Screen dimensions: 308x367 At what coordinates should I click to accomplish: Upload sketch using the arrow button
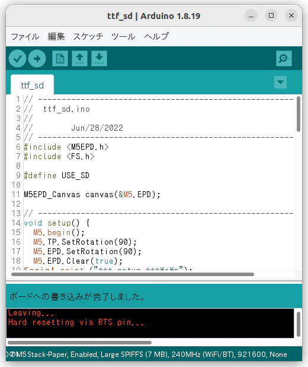[37, 59]
